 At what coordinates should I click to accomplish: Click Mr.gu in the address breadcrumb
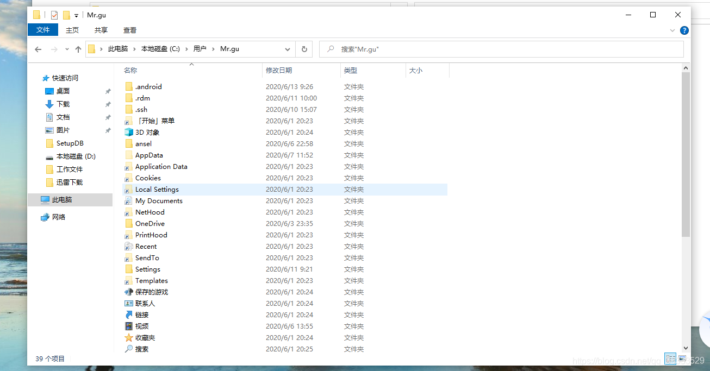229,49
